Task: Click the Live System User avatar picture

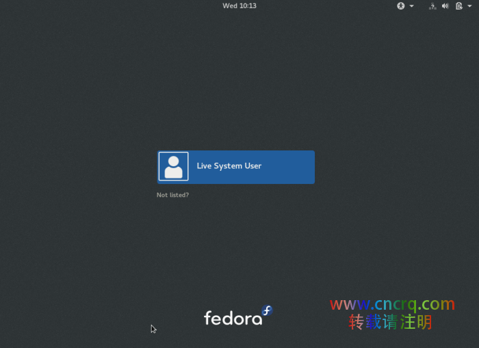Action: coord(174,166)
